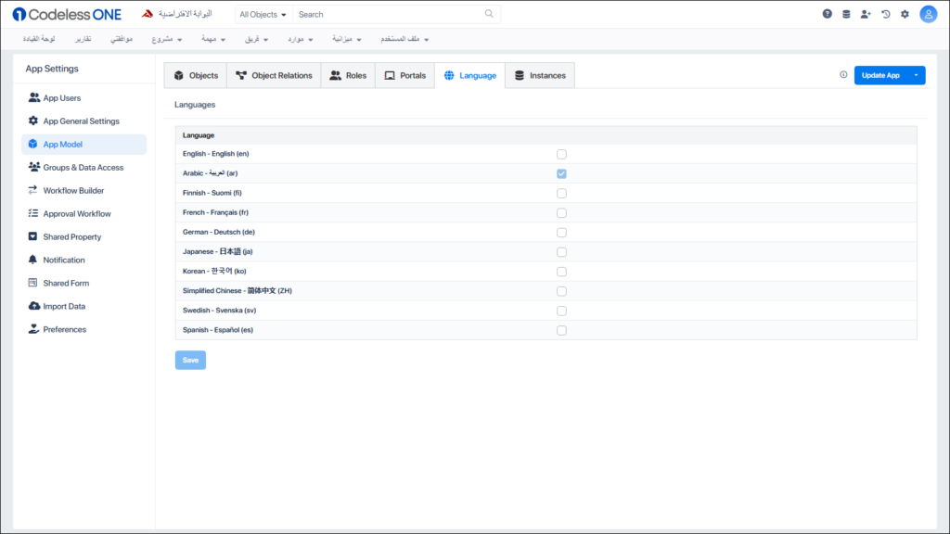Switch to the Object Relations tab

click(274, 76)
